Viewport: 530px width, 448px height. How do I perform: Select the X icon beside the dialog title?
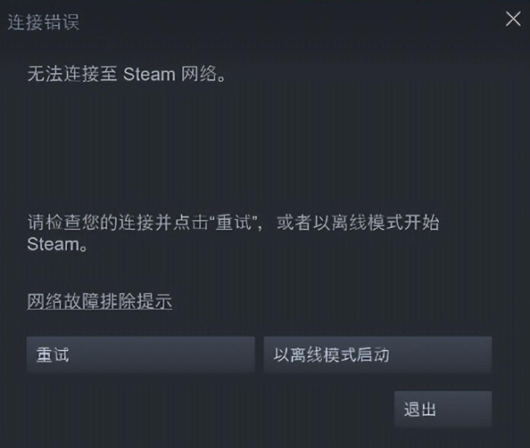pos(513,19)
